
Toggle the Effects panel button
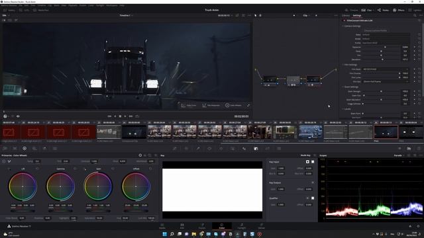tap(399, 11)
